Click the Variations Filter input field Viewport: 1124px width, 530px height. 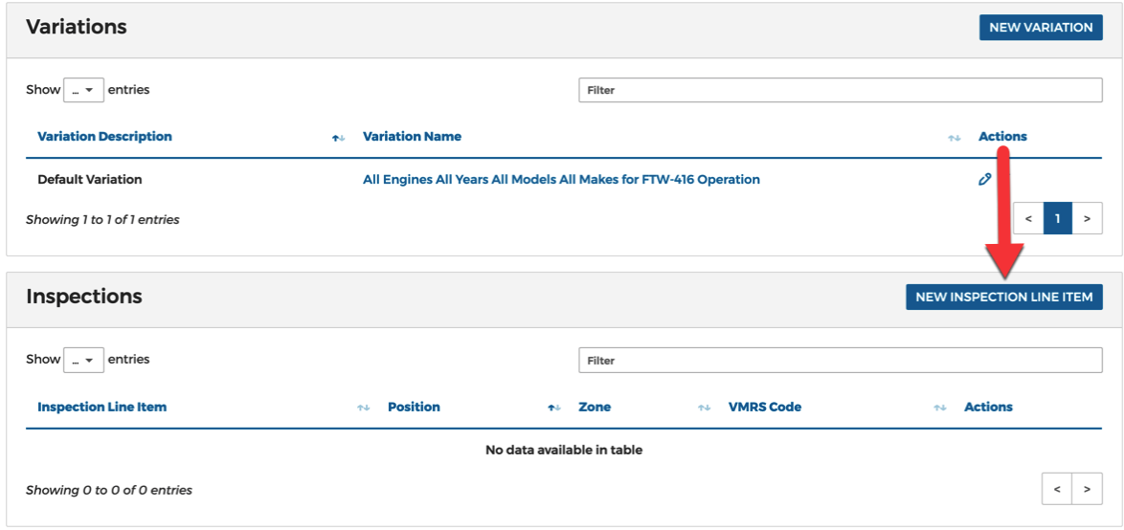841,90
